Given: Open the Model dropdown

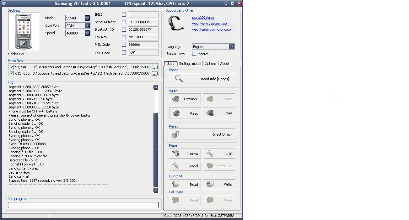Looking at the screenshot, I should [87, 18].
